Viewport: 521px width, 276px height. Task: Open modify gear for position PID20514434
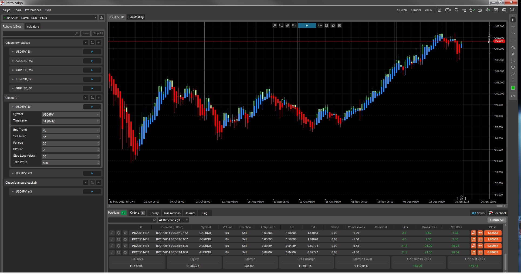[125, 246]
